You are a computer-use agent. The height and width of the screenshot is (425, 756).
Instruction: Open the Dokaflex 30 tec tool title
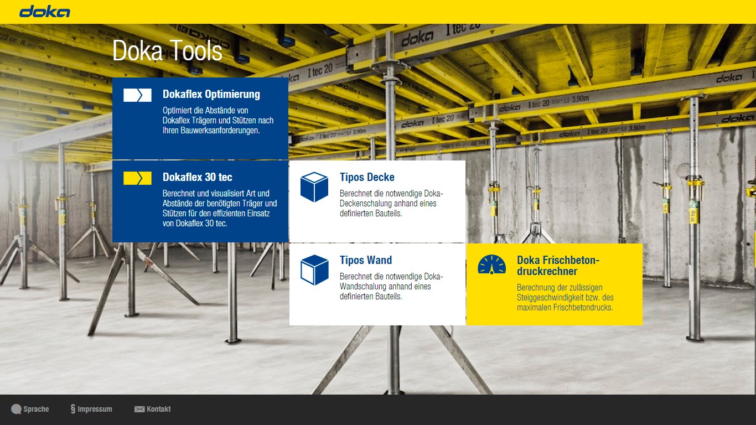click(198, 177)
